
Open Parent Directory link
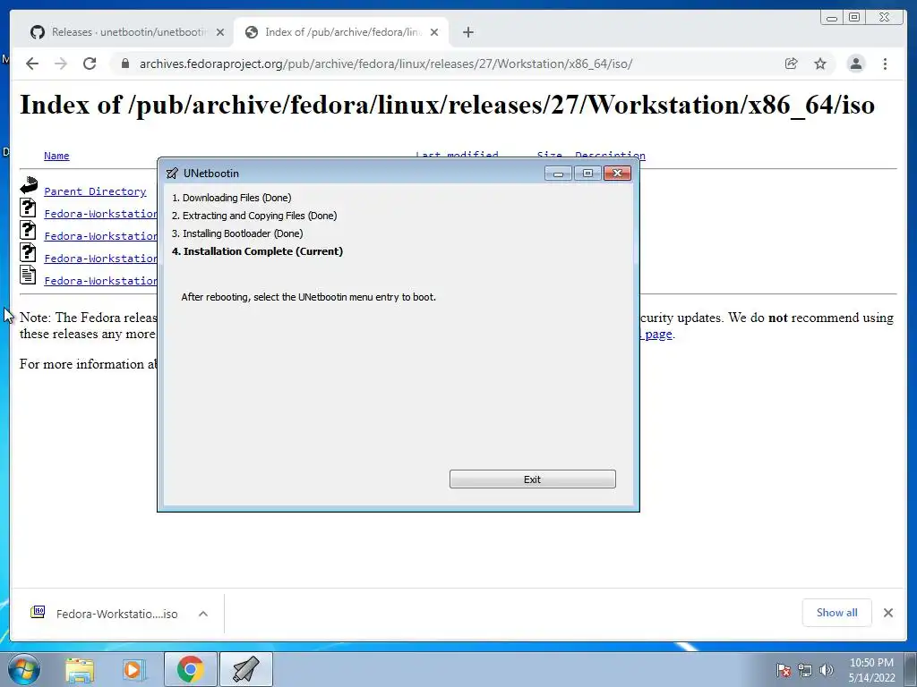click(95, 191)
